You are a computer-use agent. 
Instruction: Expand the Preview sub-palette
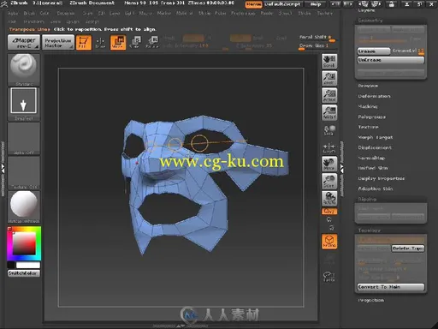pyautogui.click(x=368, y=86)
